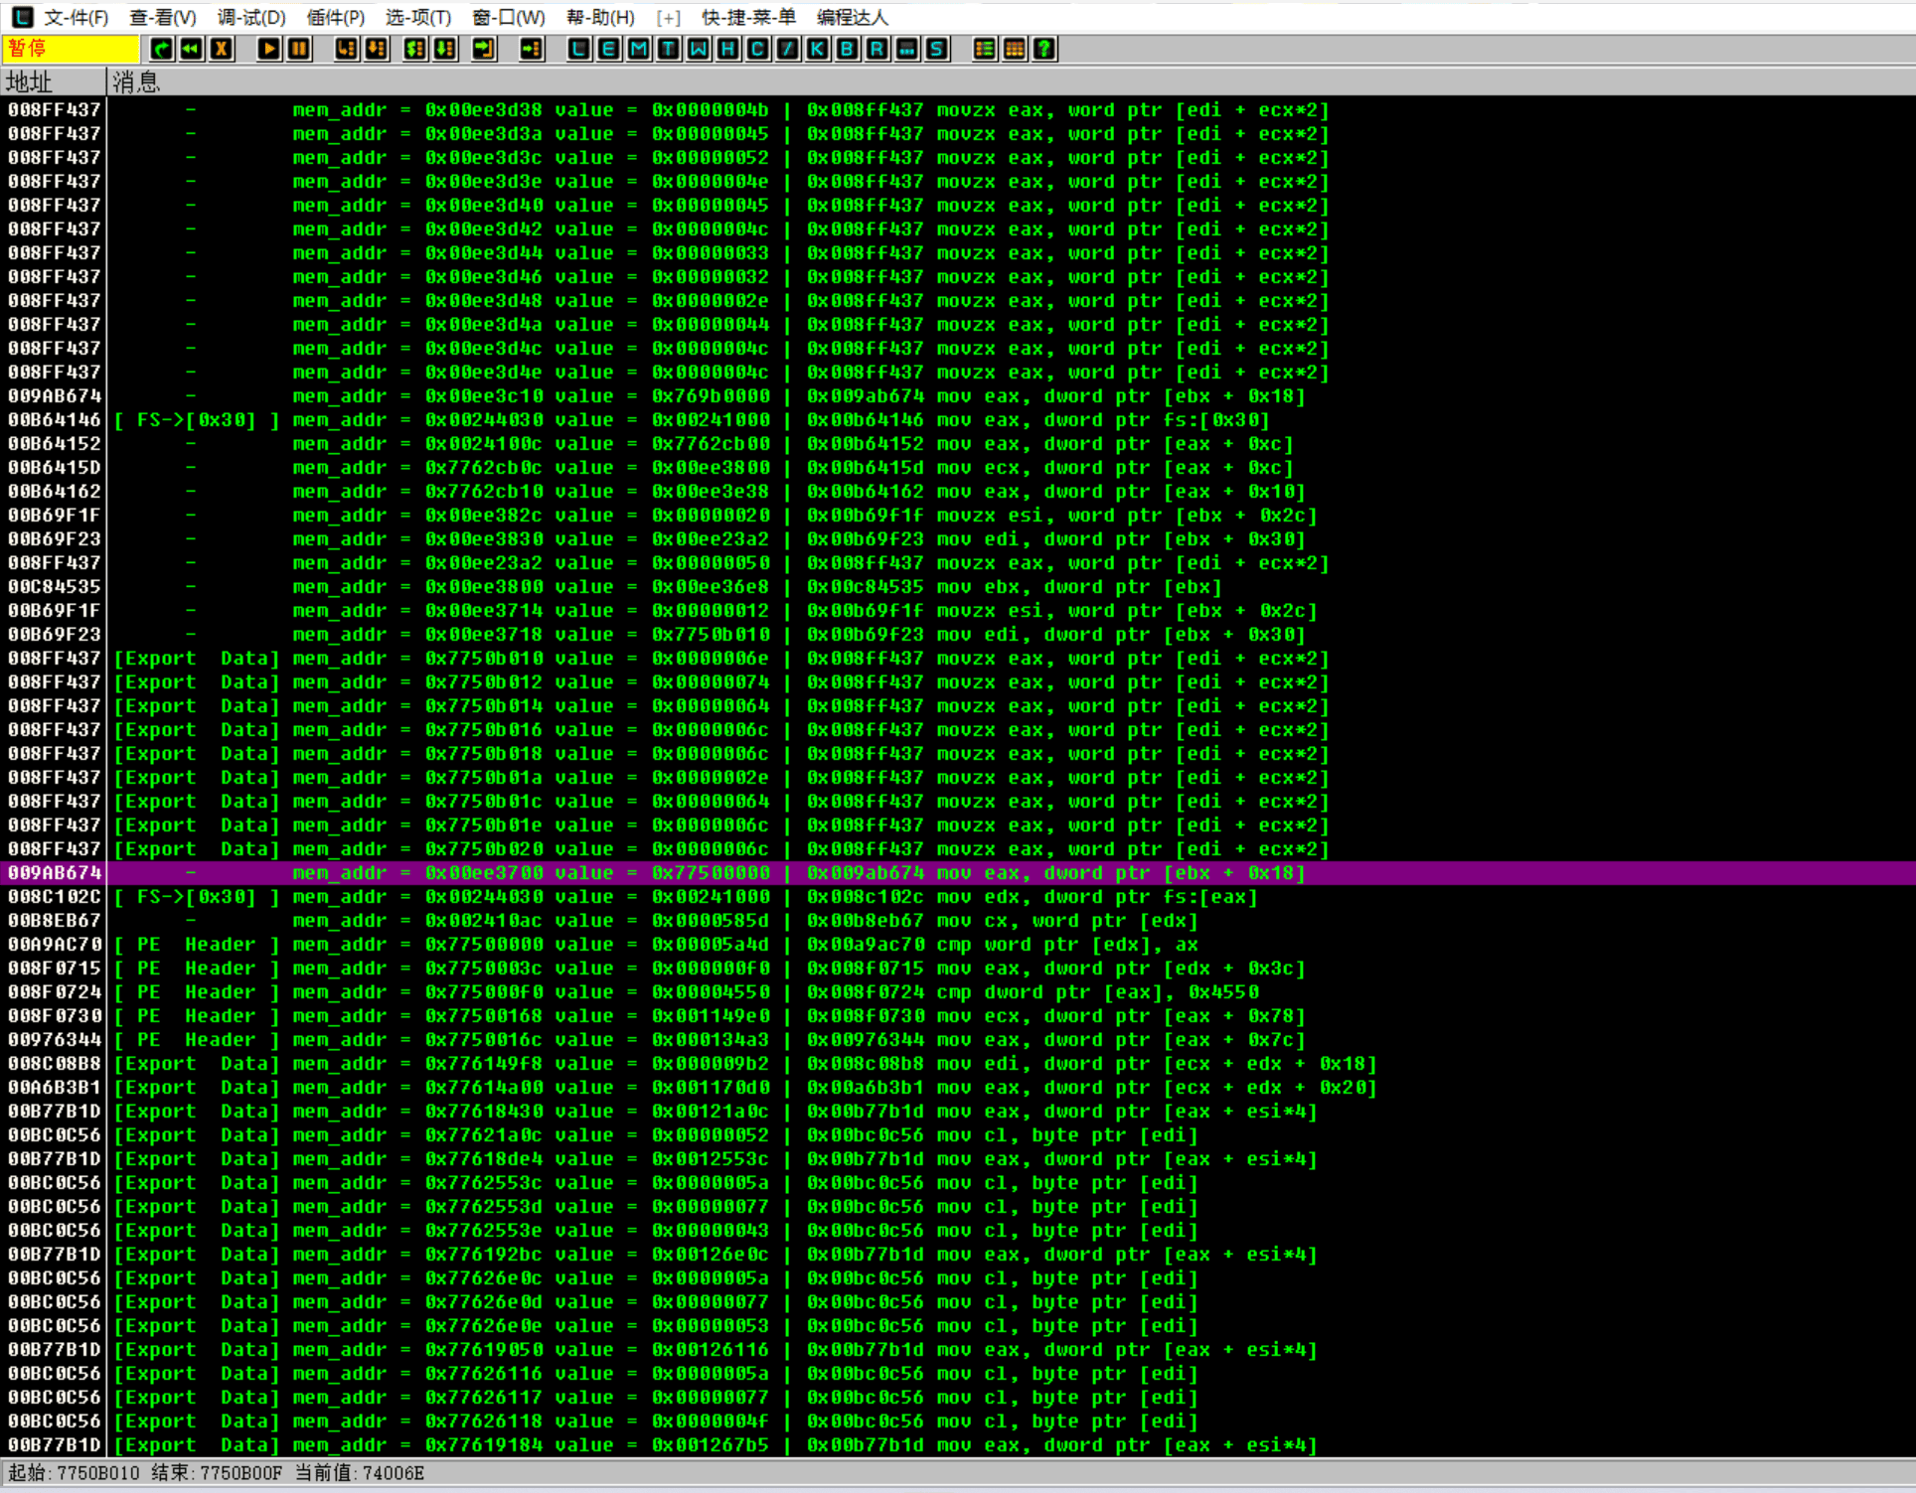Select PE Header row at address 00976344

click(x=958, y=1040)
